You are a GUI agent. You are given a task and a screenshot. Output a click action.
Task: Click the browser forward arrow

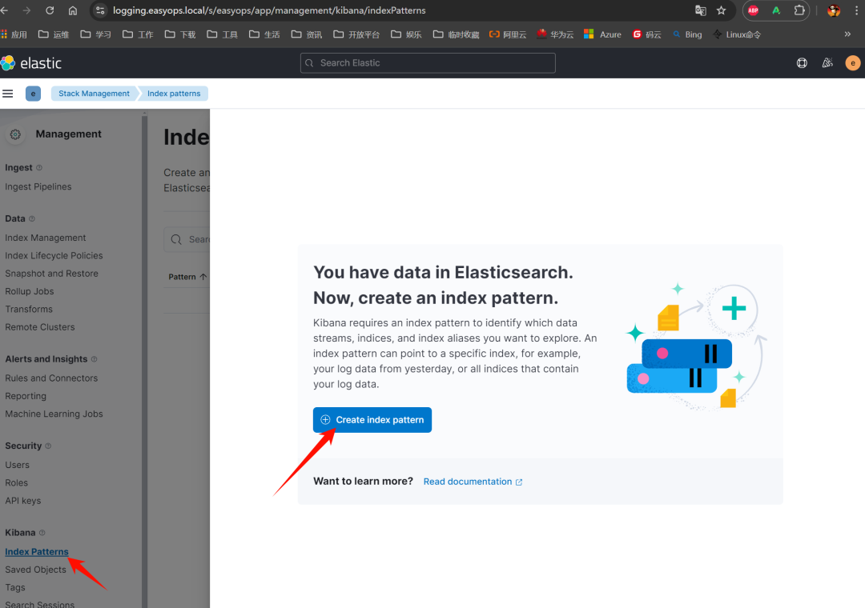pos(26,10)
